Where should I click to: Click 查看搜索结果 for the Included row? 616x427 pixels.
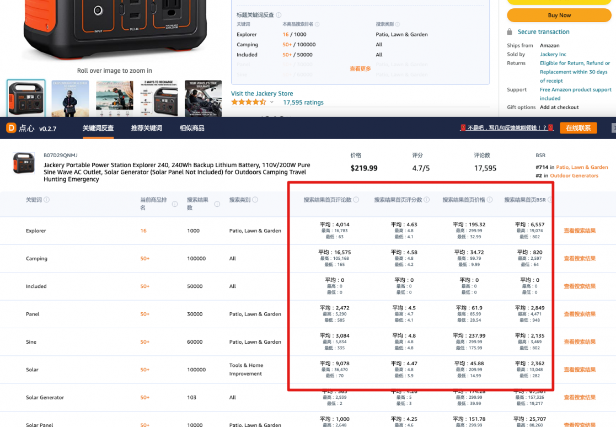tap(580, 286)
